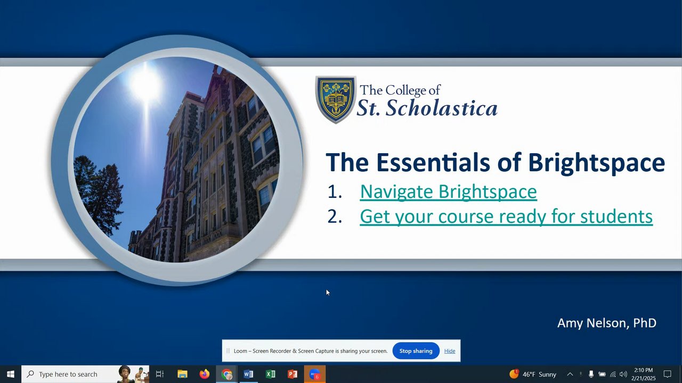Click the Type here to search box
The height and width of the screenshot is (383, 682).
85,374
